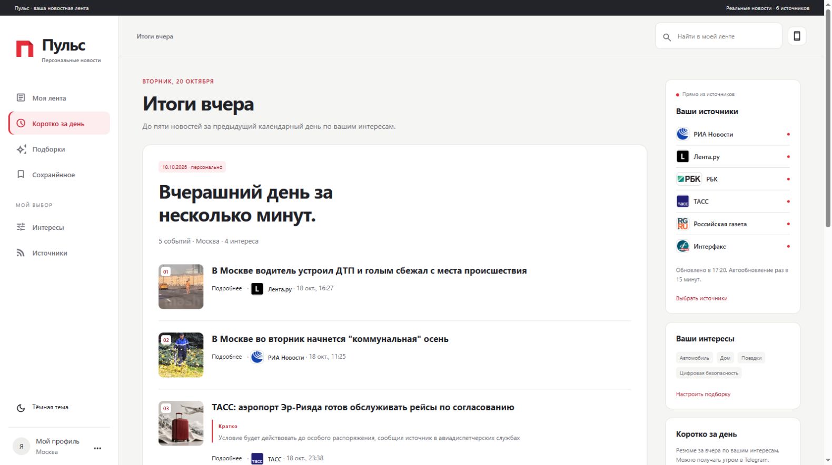
Task: Open headline about коммунальная осень
Action: tap(330, 339)
